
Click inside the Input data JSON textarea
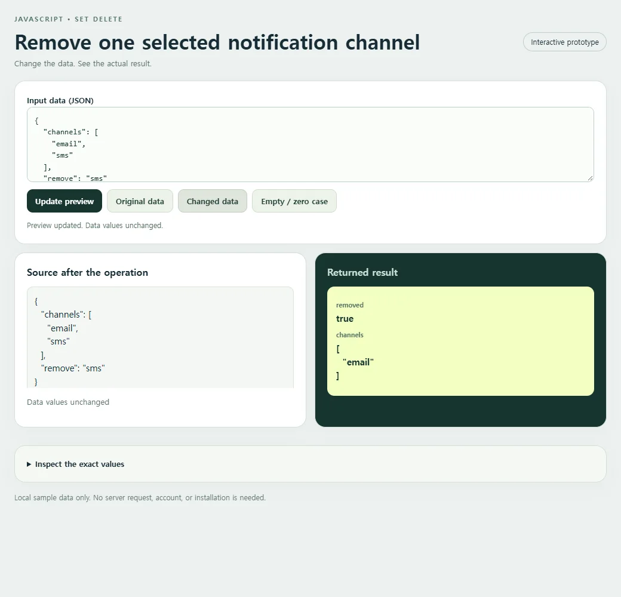click(x=310, y=144)
